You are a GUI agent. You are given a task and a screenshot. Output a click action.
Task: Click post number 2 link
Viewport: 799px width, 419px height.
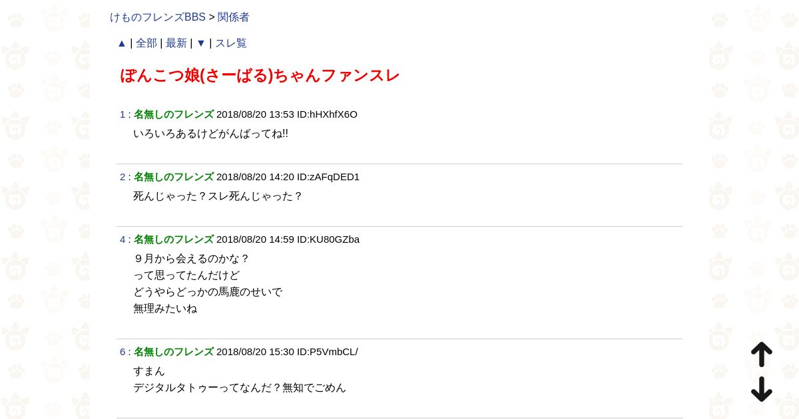tap(123, 177)
